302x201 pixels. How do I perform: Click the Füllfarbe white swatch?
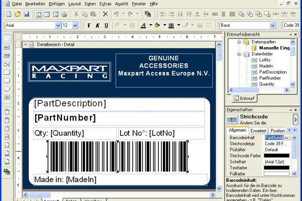click(x=276, y=174)
